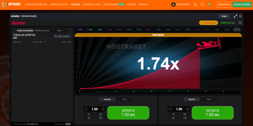
Task: Open Como jogar? help
Action: point(208,23)
